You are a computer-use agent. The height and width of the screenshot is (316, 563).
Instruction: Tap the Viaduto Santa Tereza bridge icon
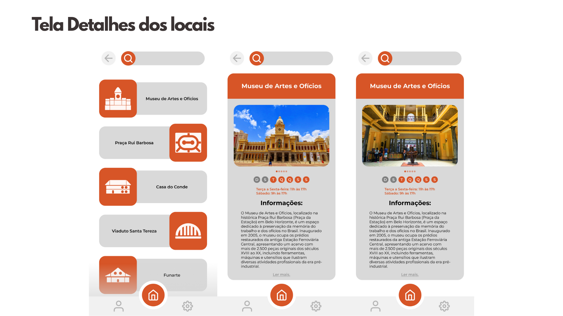(188, 231)
